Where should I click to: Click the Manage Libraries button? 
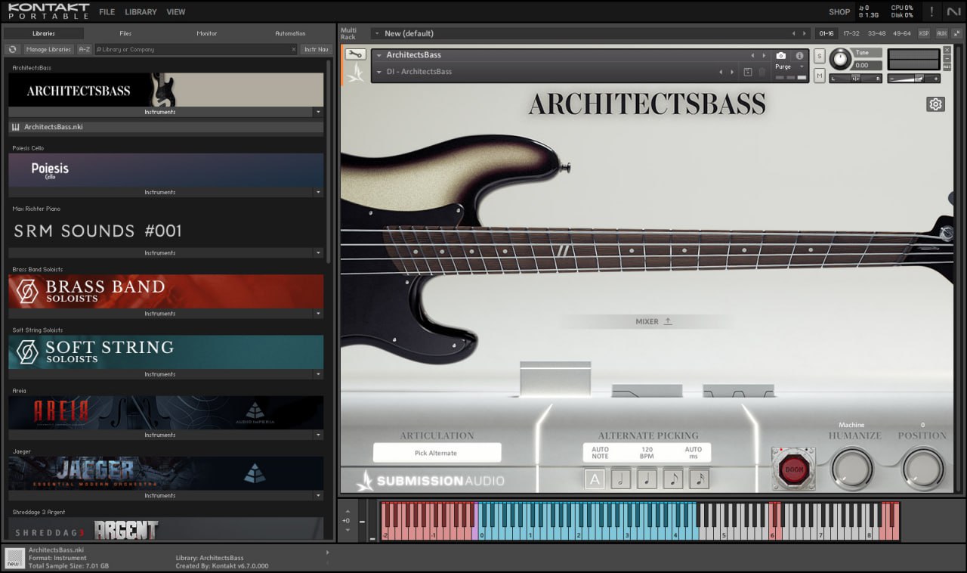click(x=48, y=49)
